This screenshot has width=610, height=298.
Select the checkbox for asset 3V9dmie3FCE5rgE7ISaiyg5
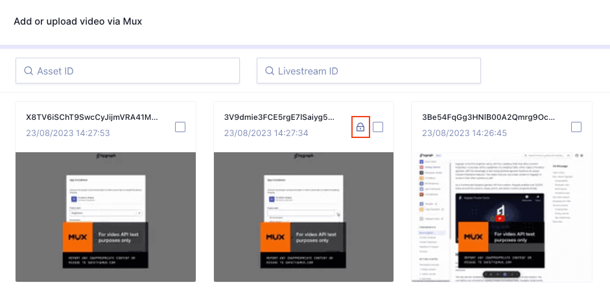(378, 127)
